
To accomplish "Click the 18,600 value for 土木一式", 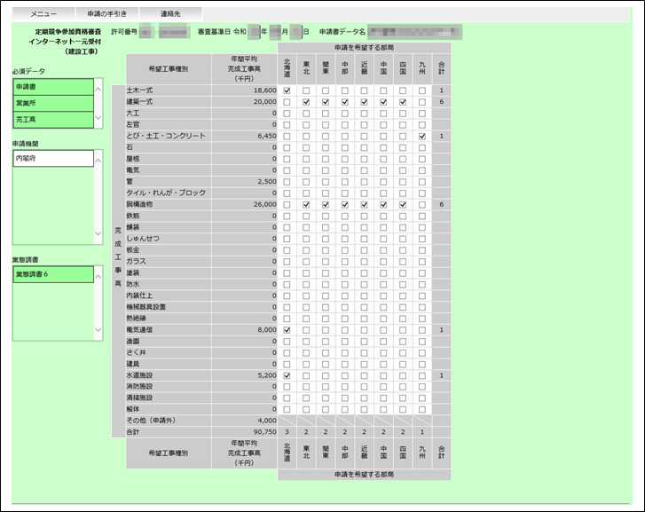I will coord(265,91).
